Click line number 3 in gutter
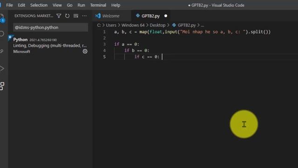Viewport: 298px width, 168px height. click(104, 44)
